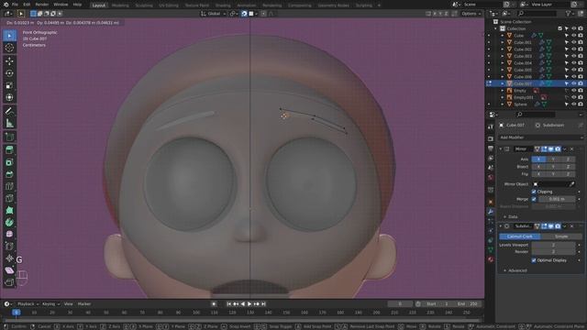Pick the Measure tool
This screenshot has width=587, height=330.
pos(9,123)
